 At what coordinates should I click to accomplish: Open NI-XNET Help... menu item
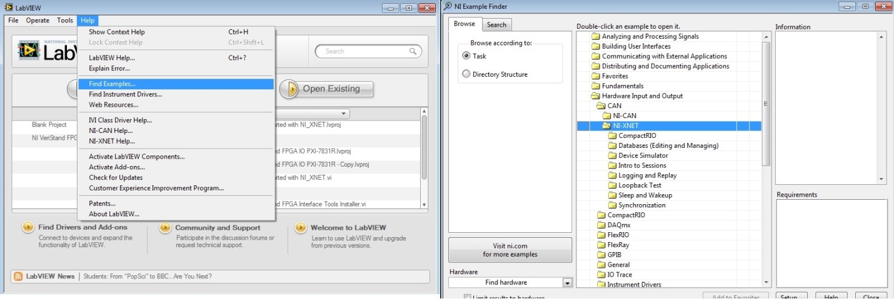tap(176, 141)
